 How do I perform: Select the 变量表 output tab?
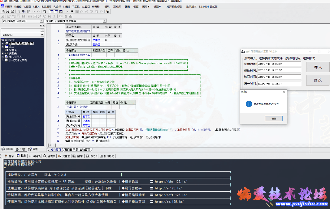pyautogui.click(x=64, y=156)
